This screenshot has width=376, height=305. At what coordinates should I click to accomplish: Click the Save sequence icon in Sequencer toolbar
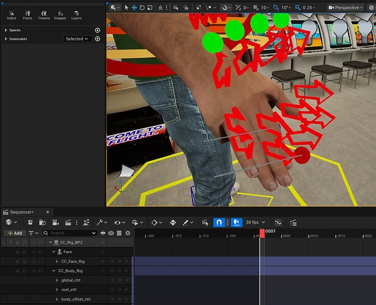click(x=30, y=222)
